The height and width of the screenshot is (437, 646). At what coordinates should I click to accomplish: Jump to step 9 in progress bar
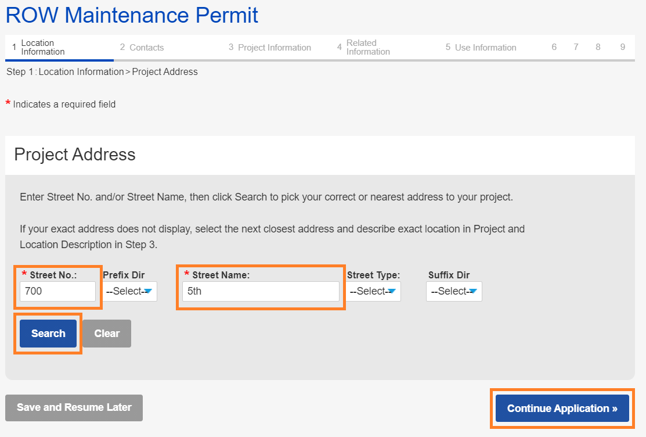[622, 47]
